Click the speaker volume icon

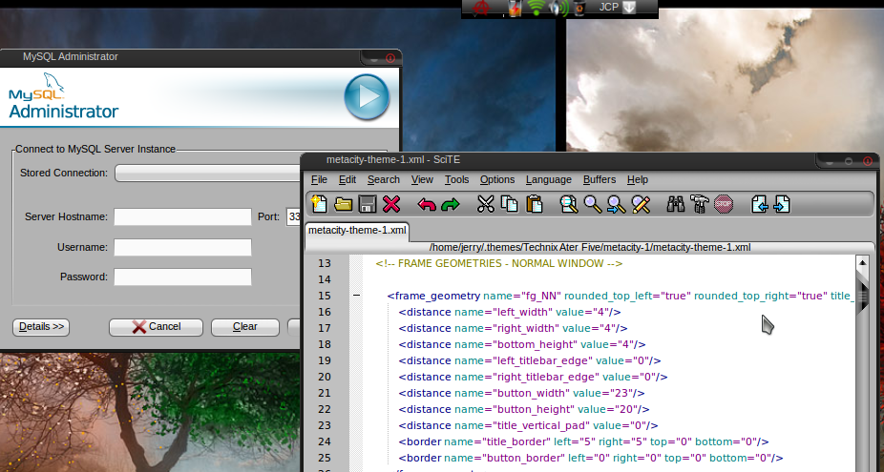[558, 8]
